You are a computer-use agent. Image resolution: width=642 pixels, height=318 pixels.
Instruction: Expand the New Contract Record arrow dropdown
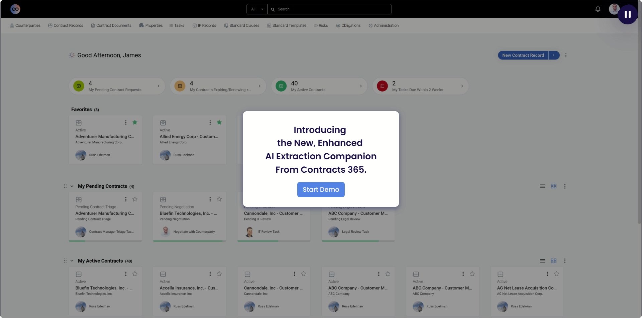pyautogui.click(x=554, y=55)
